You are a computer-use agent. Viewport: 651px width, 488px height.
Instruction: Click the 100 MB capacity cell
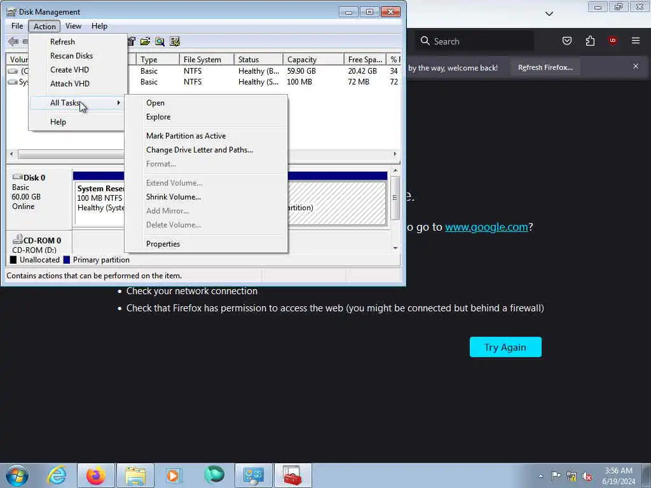299,82
